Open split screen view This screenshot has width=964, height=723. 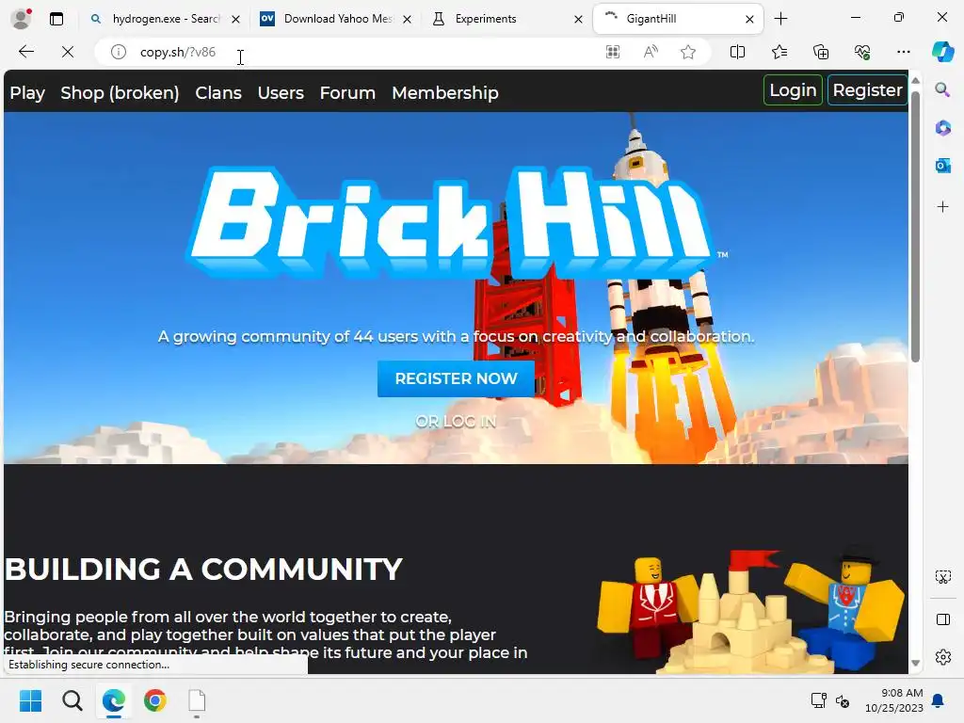coord(737,52)
